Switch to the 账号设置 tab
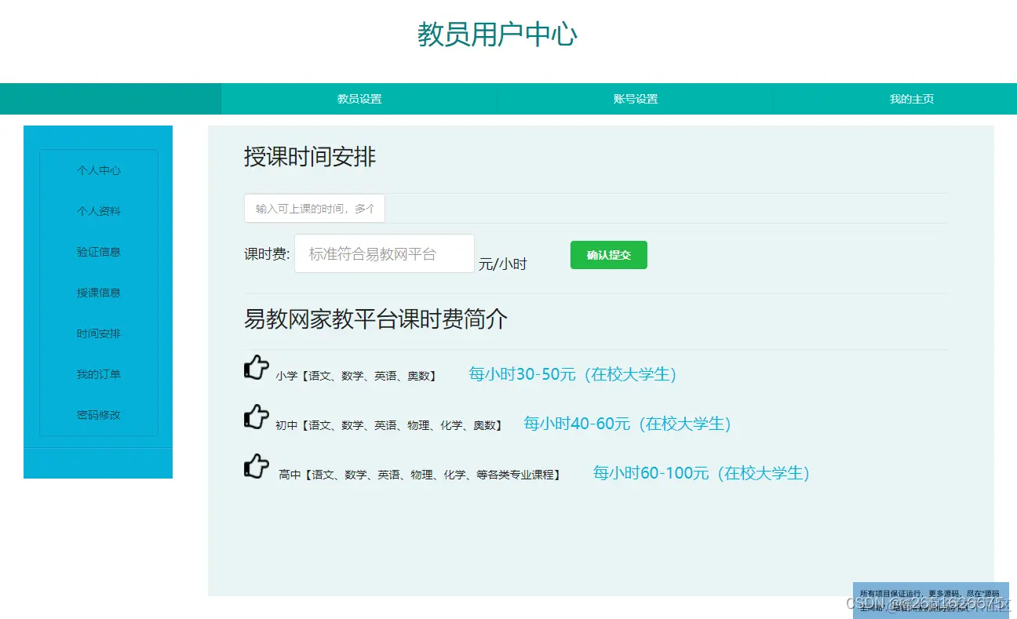 click(x=636, y=99)
